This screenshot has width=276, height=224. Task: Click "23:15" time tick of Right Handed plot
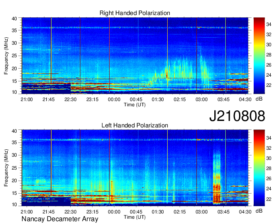pyautogui.click(x=92, y=99)
